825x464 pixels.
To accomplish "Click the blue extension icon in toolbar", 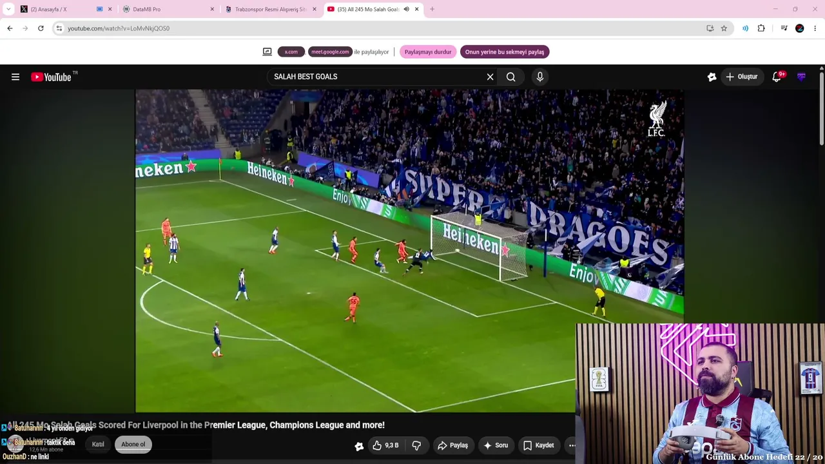I will click(745, 28).
